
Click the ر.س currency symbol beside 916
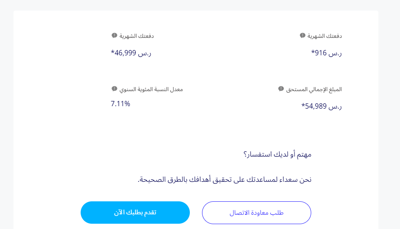(x=336, y=53)
